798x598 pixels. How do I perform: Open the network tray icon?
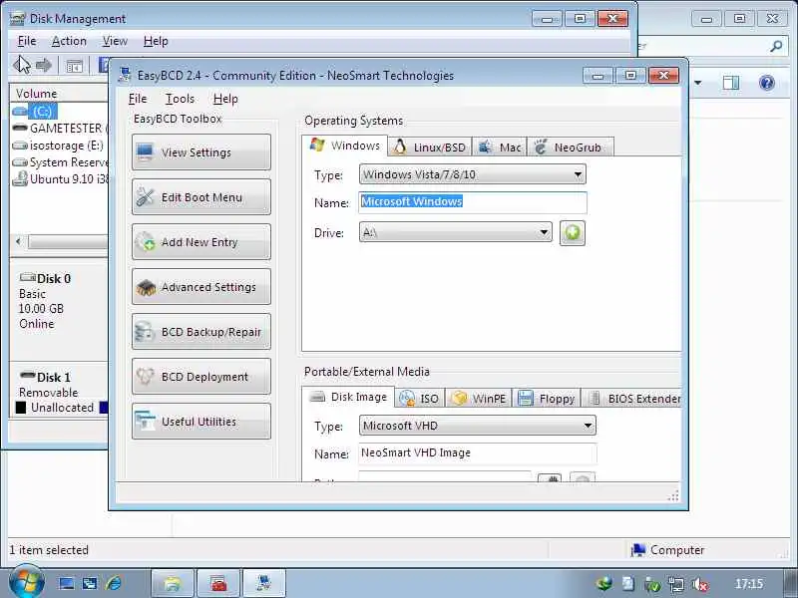click(x=676, y=584)
